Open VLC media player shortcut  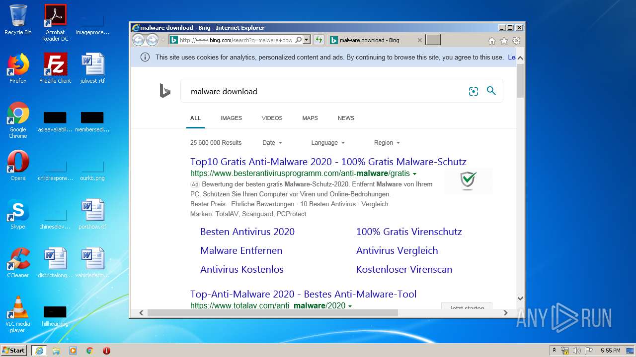tap(18, 314)
